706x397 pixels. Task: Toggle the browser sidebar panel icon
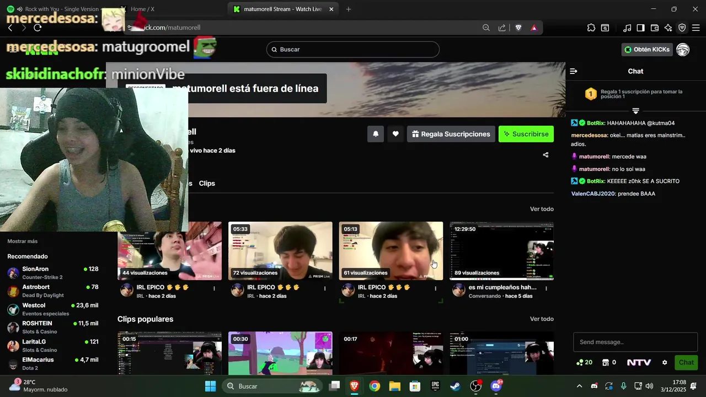pos(640,28)
